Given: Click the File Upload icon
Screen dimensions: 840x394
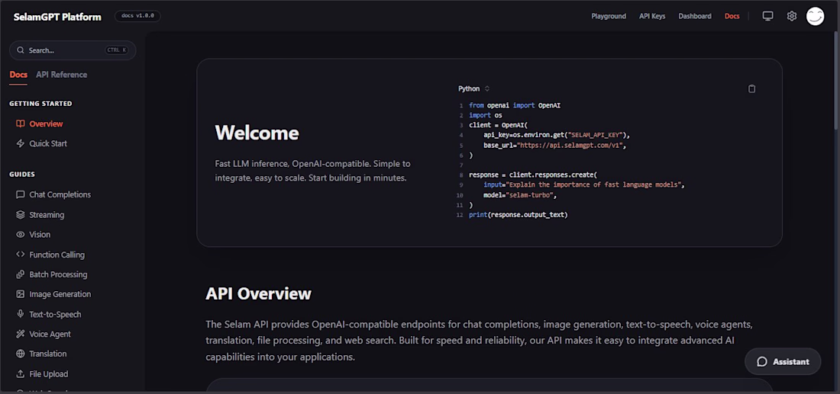Looking at the screenshot, I should [21, 373].
